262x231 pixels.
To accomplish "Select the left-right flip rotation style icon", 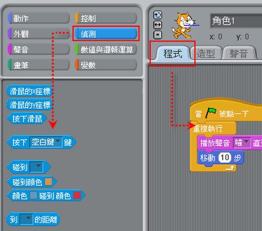I will click(158, 25).
